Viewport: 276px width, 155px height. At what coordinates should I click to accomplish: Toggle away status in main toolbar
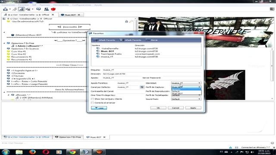point(5,9)
